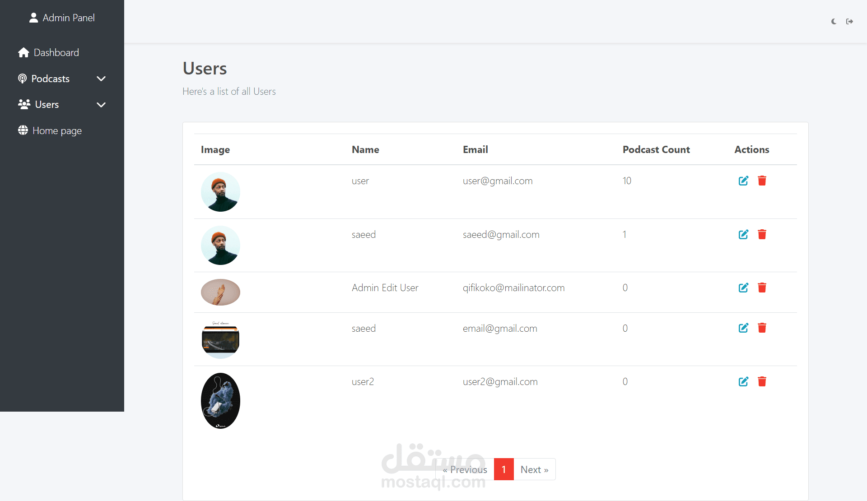The height and width of the screenshot is (501, 867).
Task: Click the avatar of email@gmail.com
Action: (220, 339)
